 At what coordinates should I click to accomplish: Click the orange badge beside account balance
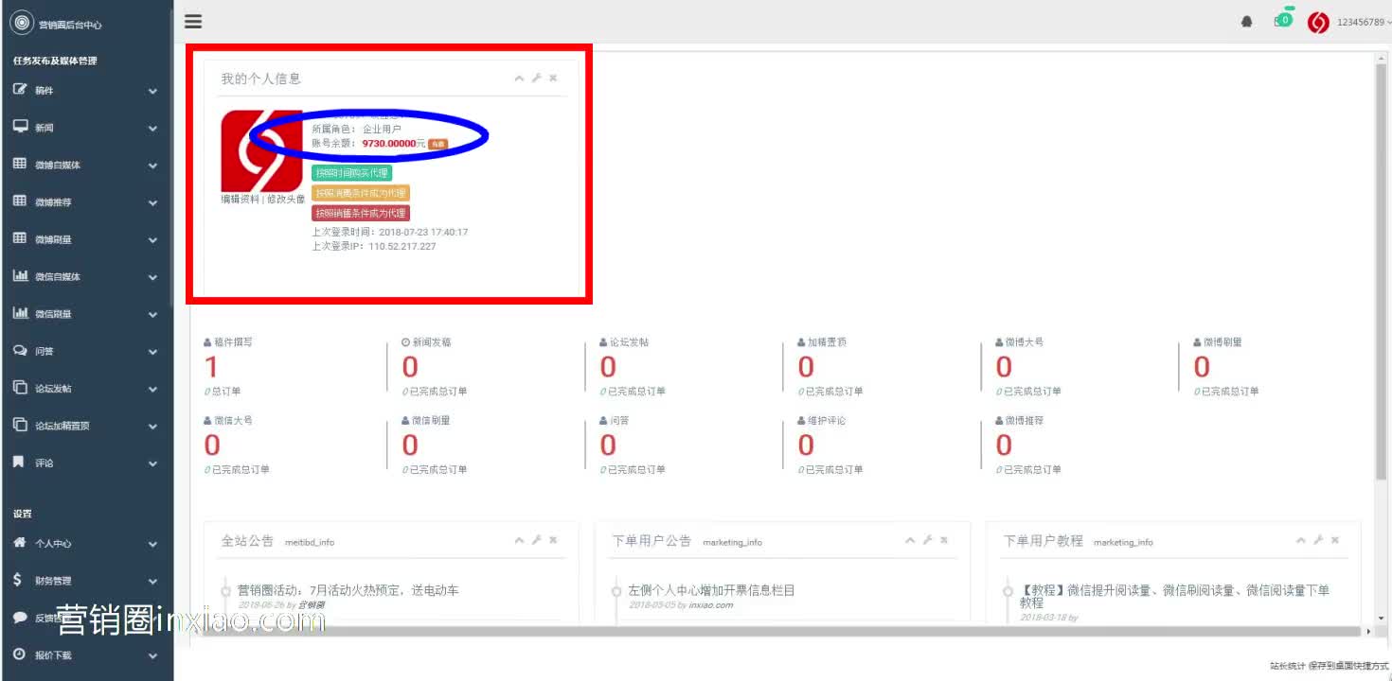[x=437, y=144]
